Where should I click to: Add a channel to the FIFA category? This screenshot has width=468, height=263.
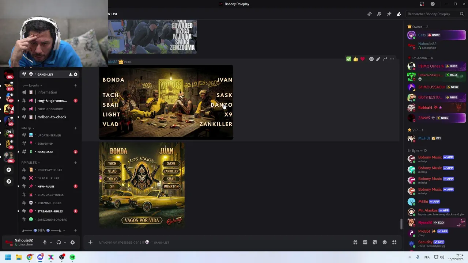75,230
